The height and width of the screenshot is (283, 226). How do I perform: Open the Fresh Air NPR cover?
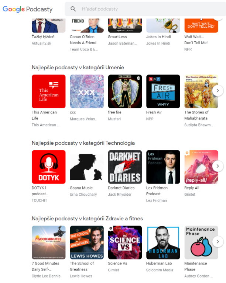(163, 91)
